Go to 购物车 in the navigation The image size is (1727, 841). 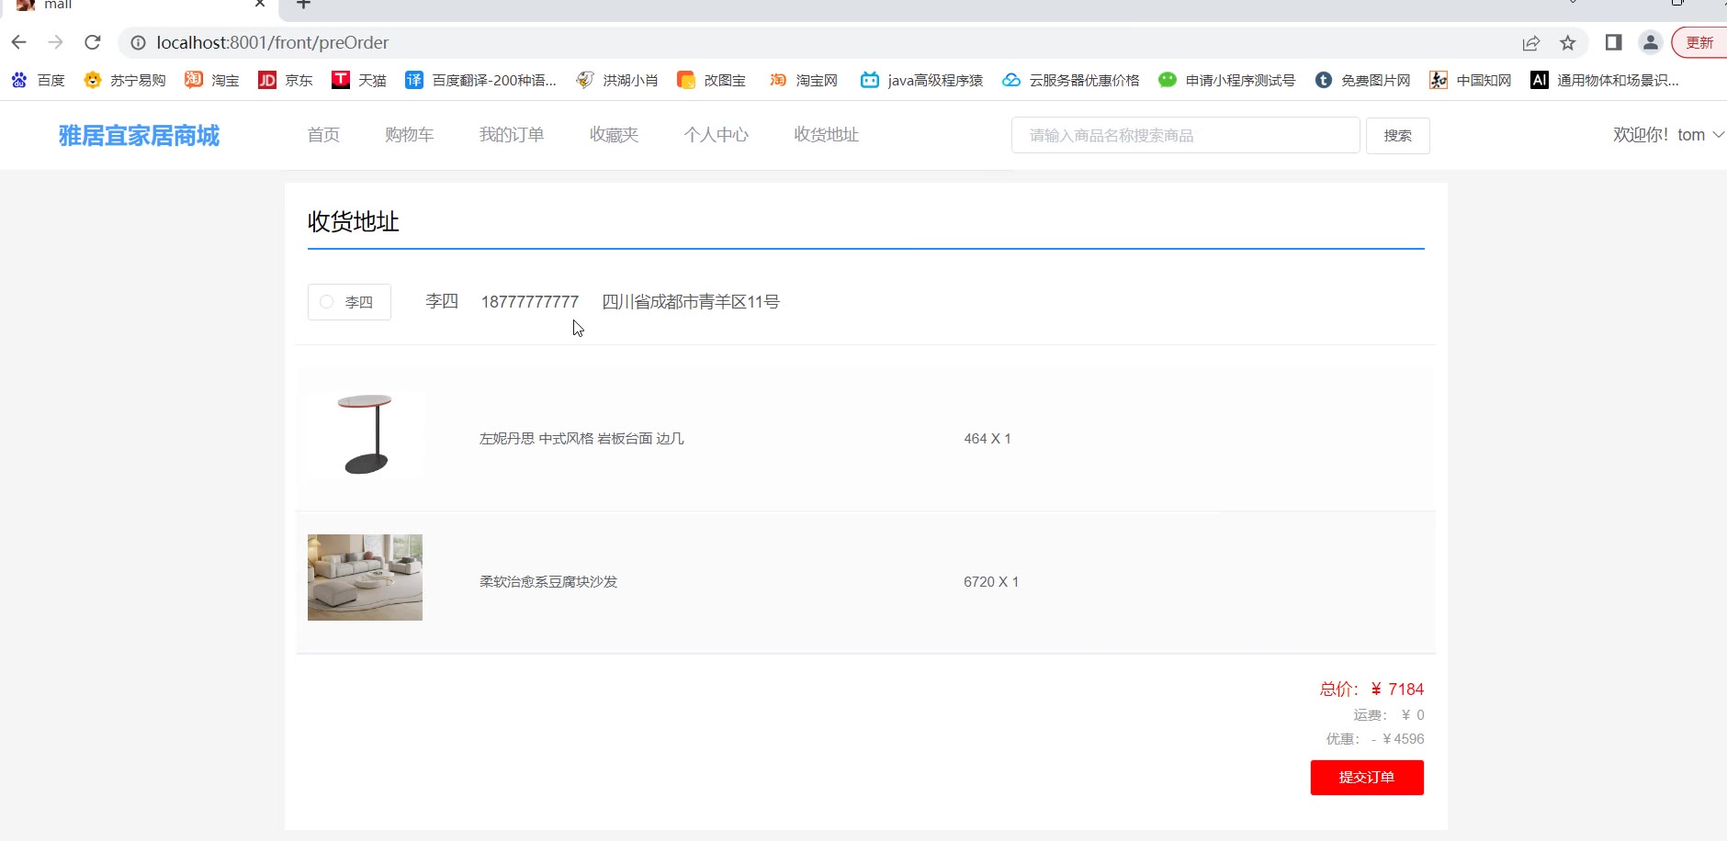pyautogui.click(x=409, y=135)
